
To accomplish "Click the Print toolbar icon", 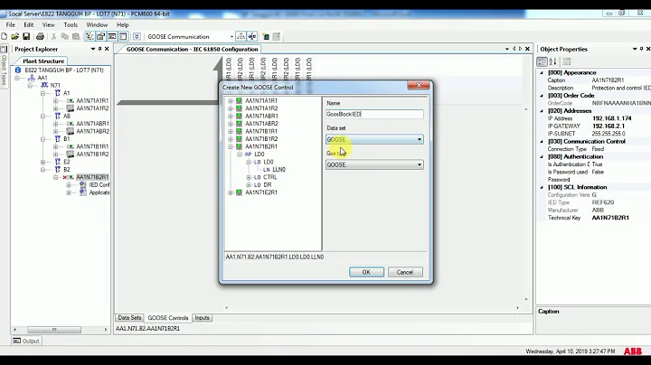I will pos(40,36).
